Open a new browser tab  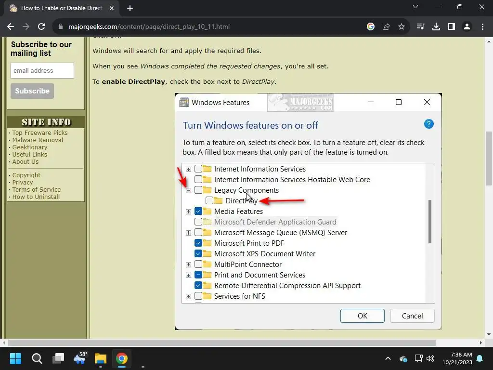pyautogui.click(x=130, y=8)
